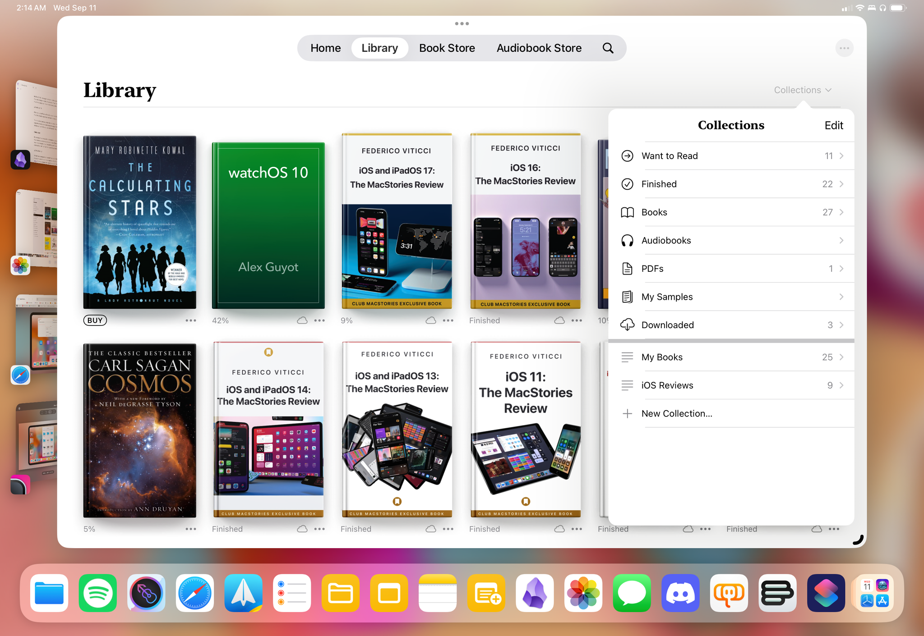Create a New Collection

click(731, 413)
